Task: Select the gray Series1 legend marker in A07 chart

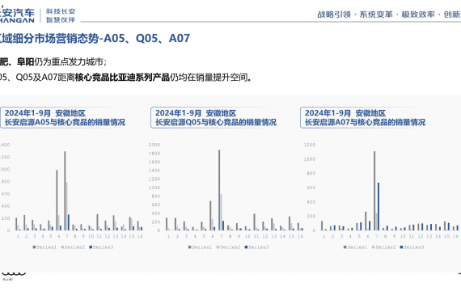Action: 345,247
